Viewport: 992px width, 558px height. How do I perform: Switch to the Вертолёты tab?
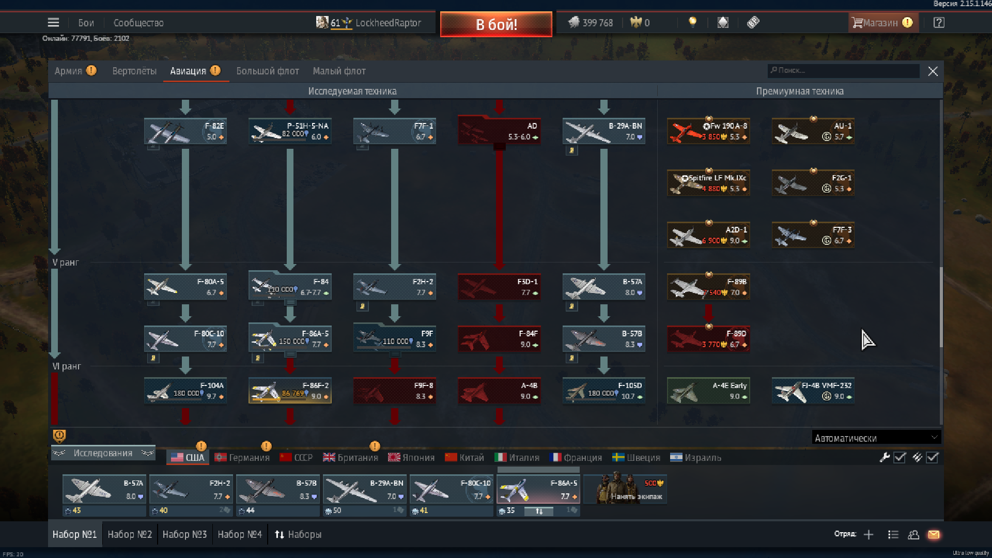click(134, 71)
